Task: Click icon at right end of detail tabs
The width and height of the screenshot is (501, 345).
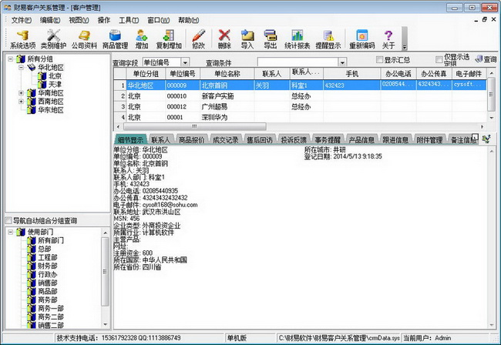Action: pos(486,139)
